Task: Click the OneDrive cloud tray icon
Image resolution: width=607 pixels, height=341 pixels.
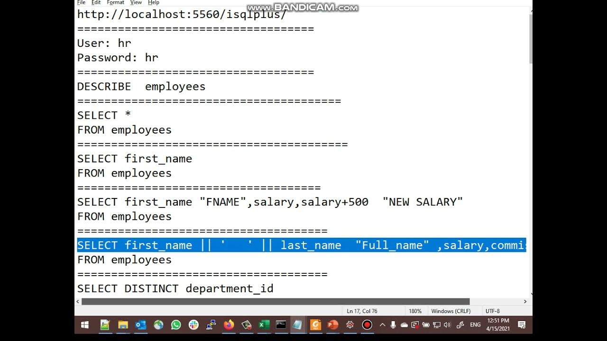Action: (404, 325)
